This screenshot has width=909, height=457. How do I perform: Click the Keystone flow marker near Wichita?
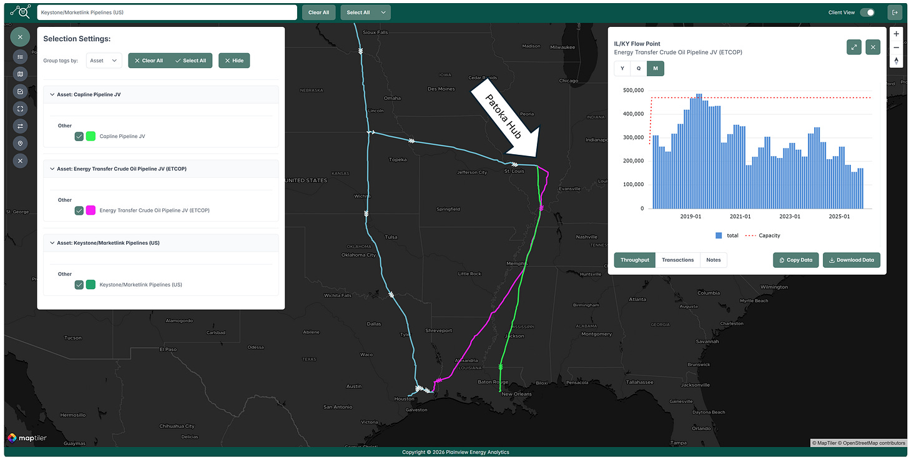366,214
